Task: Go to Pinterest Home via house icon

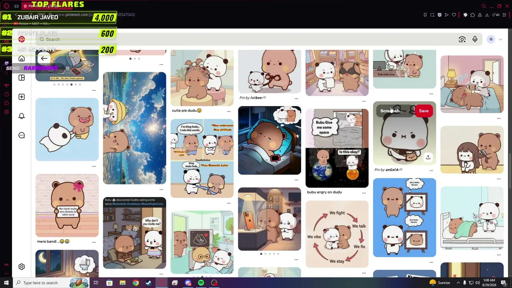Action: coord(22,59)
